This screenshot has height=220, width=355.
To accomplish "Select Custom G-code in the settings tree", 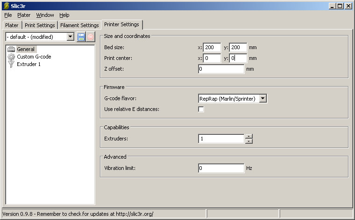I will coord(34,57).
